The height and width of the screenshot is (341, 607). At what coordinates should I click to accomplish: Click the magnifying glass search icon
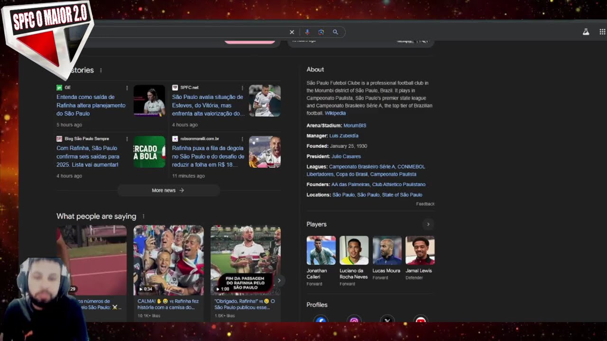(x=335, y=32)
